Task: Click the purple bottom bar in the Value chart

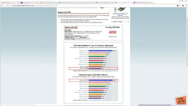Action: [95, 98]
